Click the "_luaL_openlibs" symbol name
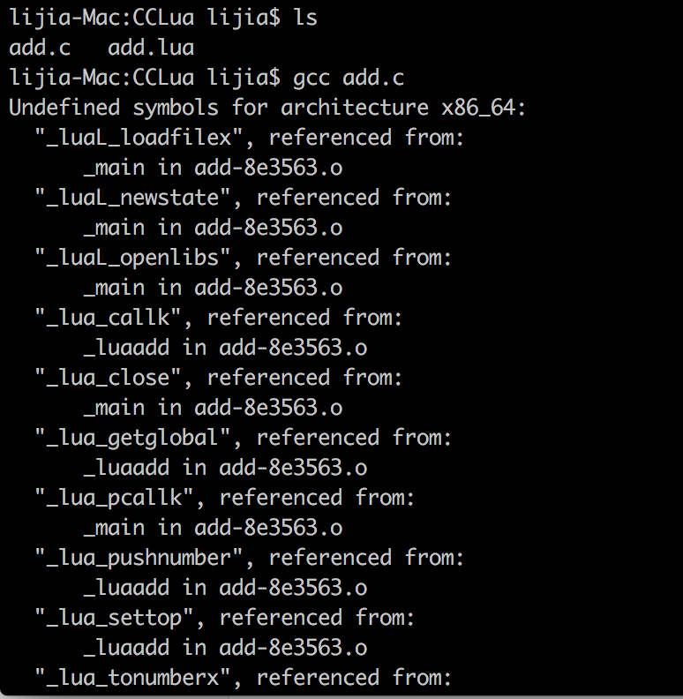This screenshot has height=699, width=683. 133,258
